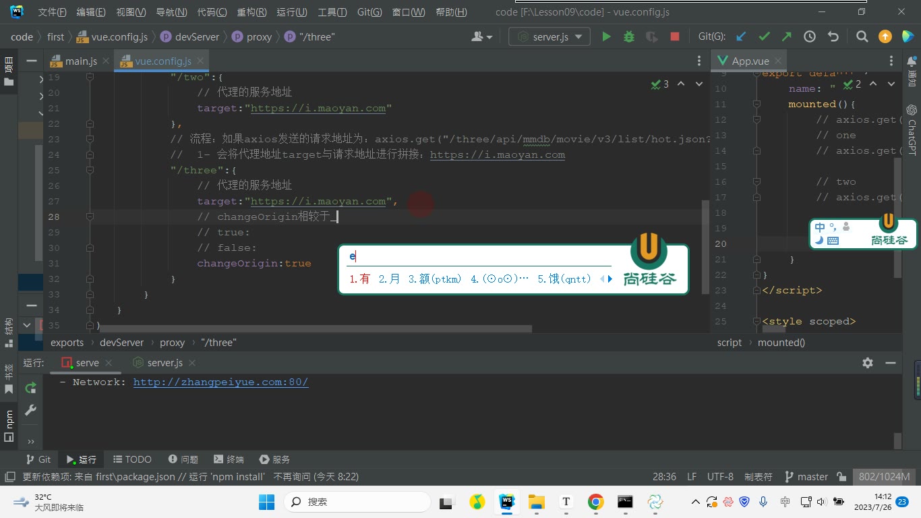The height and width of the screenshot is (518, 921).
Task: Hide the run panel with the minimize dash
Action: click(x=891, y=363)
